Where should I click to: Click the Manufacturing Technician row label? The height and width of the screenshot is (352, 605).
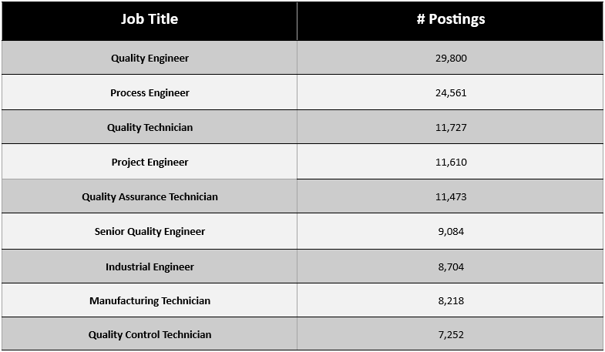point(150,300)
